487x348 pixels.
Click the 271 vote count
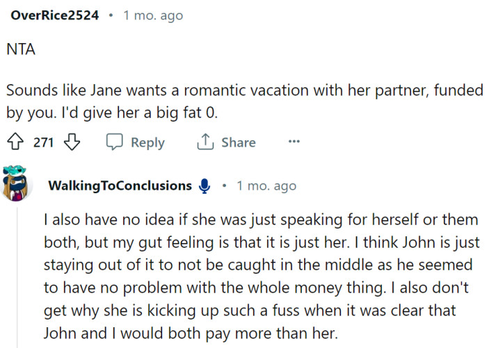point(44,142)
